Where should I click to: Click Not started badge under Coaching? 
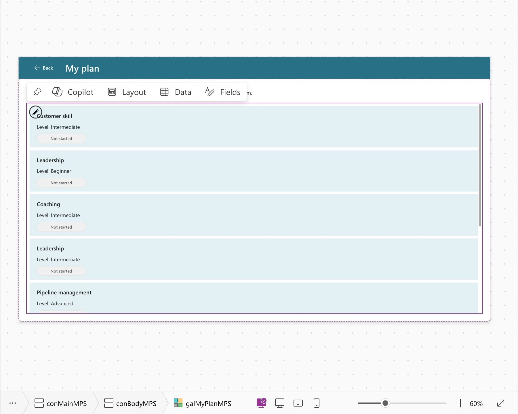[61, 227]
